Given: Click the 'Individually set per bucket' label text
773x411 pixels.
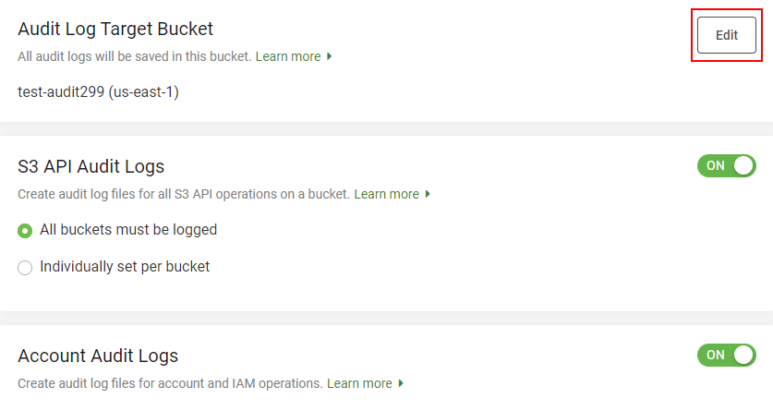Looking at the screenshot, I should click(125, 266).
